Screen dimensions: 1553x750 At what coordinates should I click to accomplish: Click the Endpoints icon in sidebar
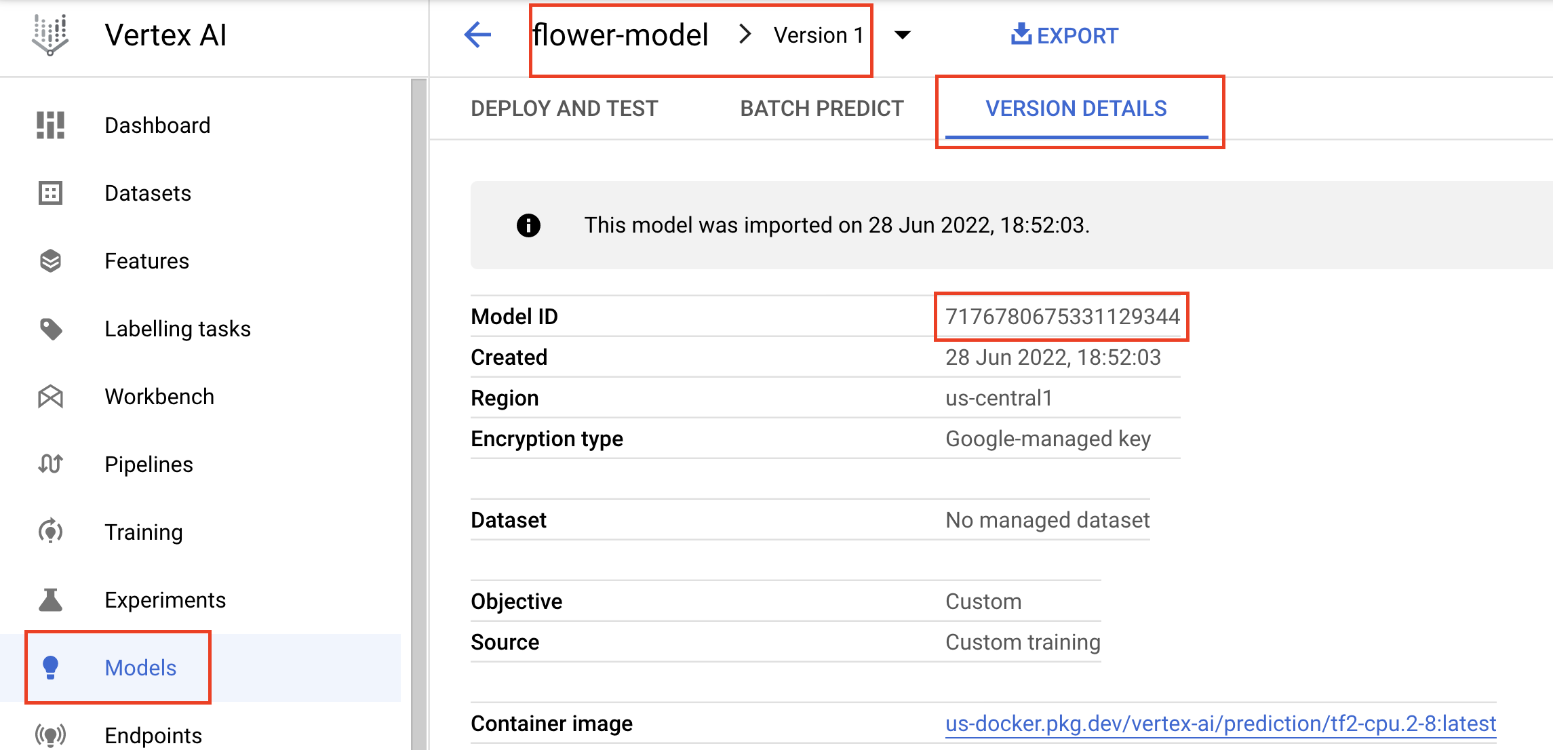[50, 734]
